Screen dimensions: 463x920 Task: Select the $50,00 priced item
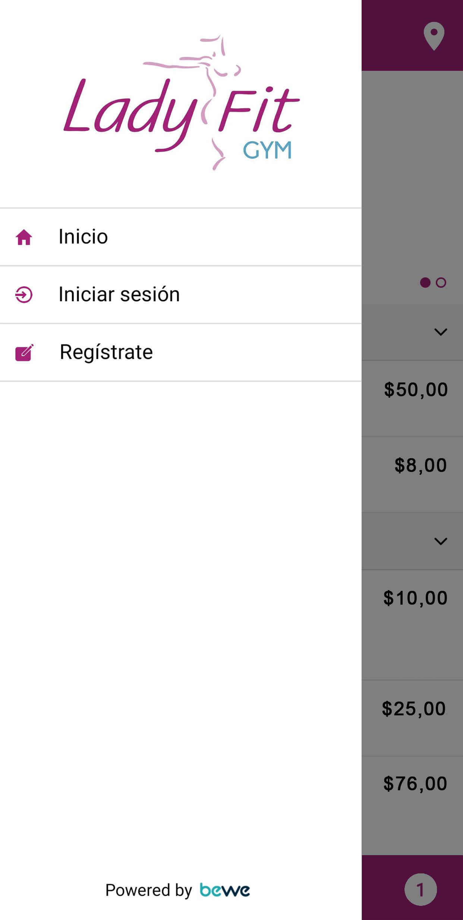pyautogui.click(x=412, y=398)
